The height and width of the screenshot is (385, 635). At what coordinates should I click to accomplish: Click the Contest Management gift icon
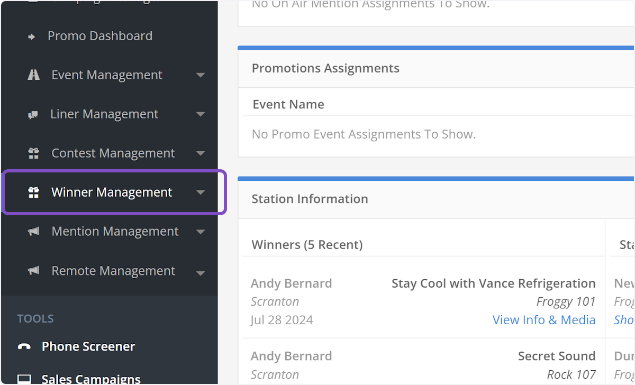[33, 153]
